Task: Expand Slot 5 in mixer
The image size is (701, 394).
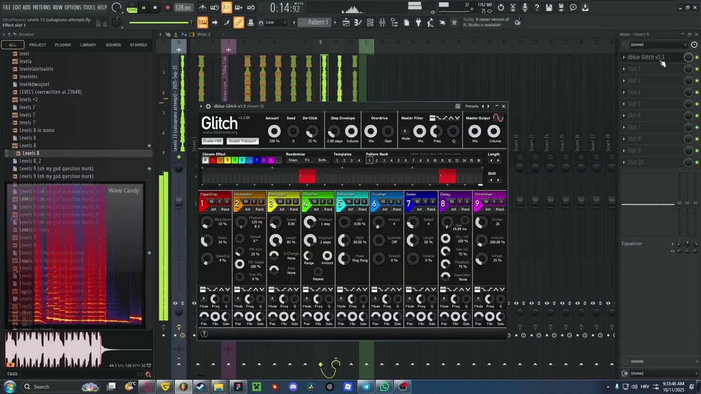Action: 624,103
